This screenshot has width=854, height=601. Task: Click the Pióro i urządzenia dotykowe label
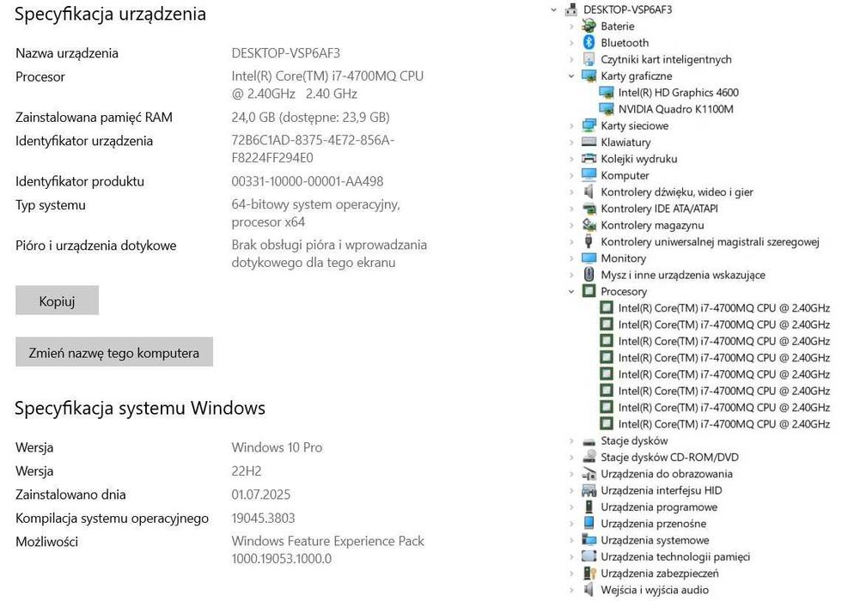coord(96,246)
